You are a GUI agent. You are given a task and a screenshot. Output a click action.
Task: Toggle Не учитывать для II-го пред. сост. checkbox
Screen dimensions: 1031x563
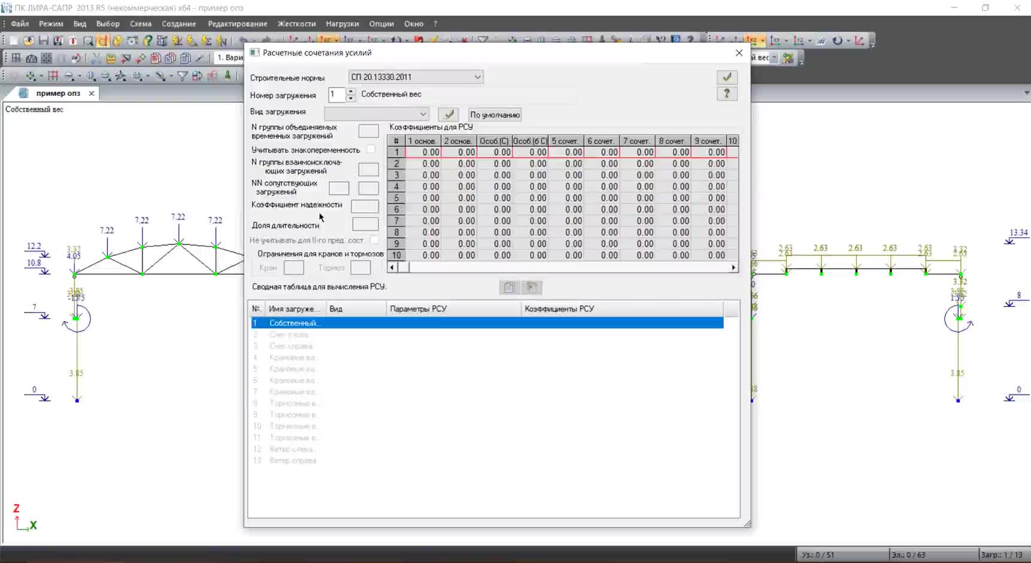pos(374,240)
